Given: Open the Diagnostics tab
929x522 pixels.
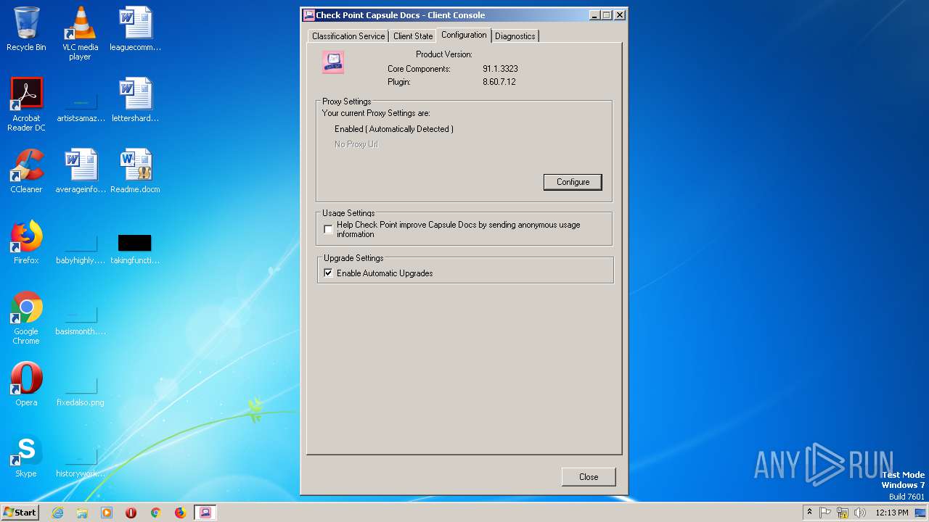Looking at the screenshot, I should (515, 36).
